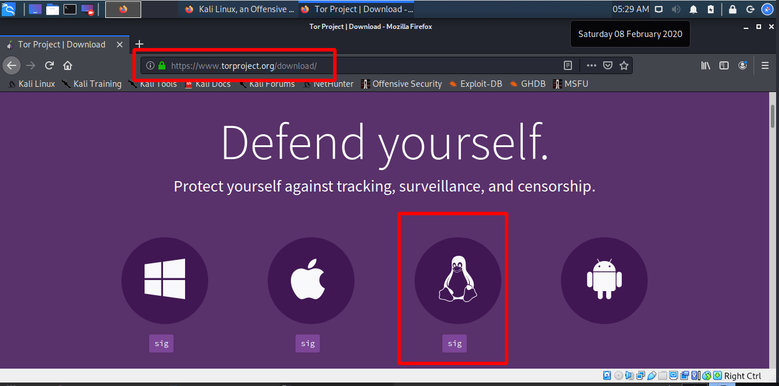779x386 pixels.
Task: Go to the Firefox home page icon
Action: (x=68, y=65)
